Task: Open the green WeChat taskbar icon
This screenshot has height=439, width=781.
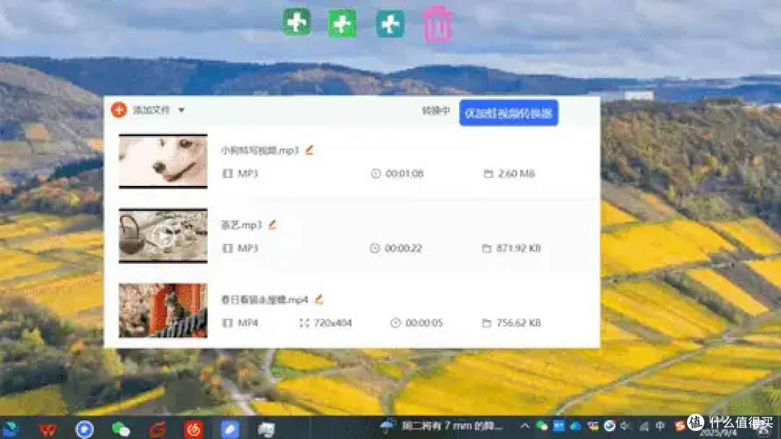Action: [x=121, y=429]
